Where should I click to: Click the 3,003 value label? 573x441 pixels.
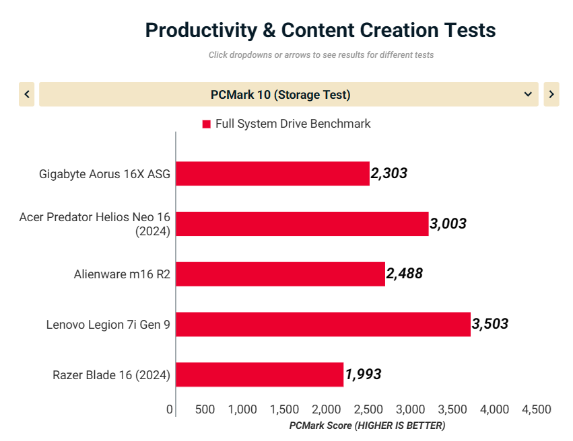click(448, 224)
